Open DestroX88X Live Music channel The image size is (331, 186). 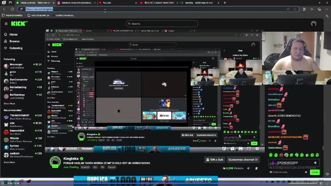click(23, 132)
